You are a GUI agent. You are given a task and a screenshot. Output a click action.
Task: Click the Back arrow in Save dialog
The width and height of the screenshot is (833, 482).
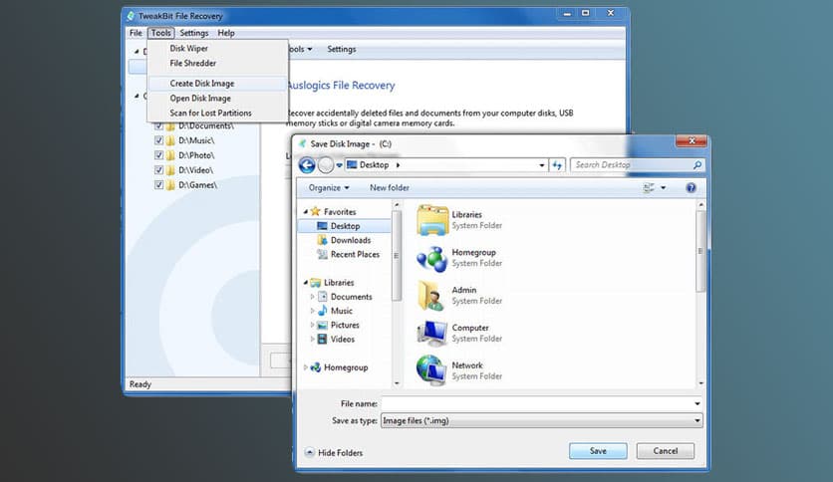(x=307, y=165)
